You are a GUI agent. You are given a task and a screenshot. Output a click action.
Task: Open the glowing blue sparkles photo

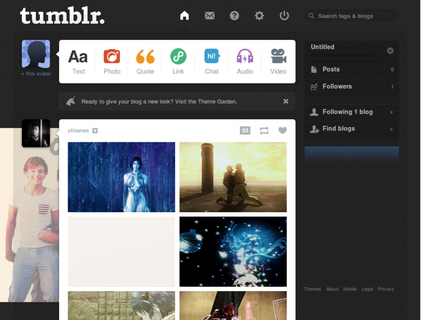pos(233,252)
